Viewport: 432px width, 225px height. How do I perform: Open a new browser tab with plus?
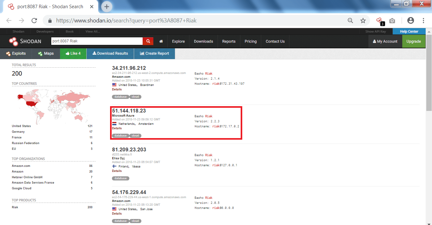click(107, 6)
